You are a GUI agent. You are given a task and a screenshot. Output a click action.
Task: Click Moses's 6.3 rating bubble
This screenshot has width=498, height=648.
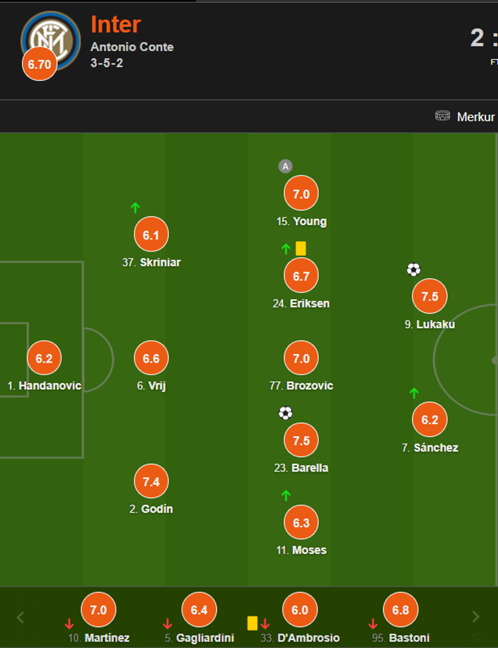[301, 522]
